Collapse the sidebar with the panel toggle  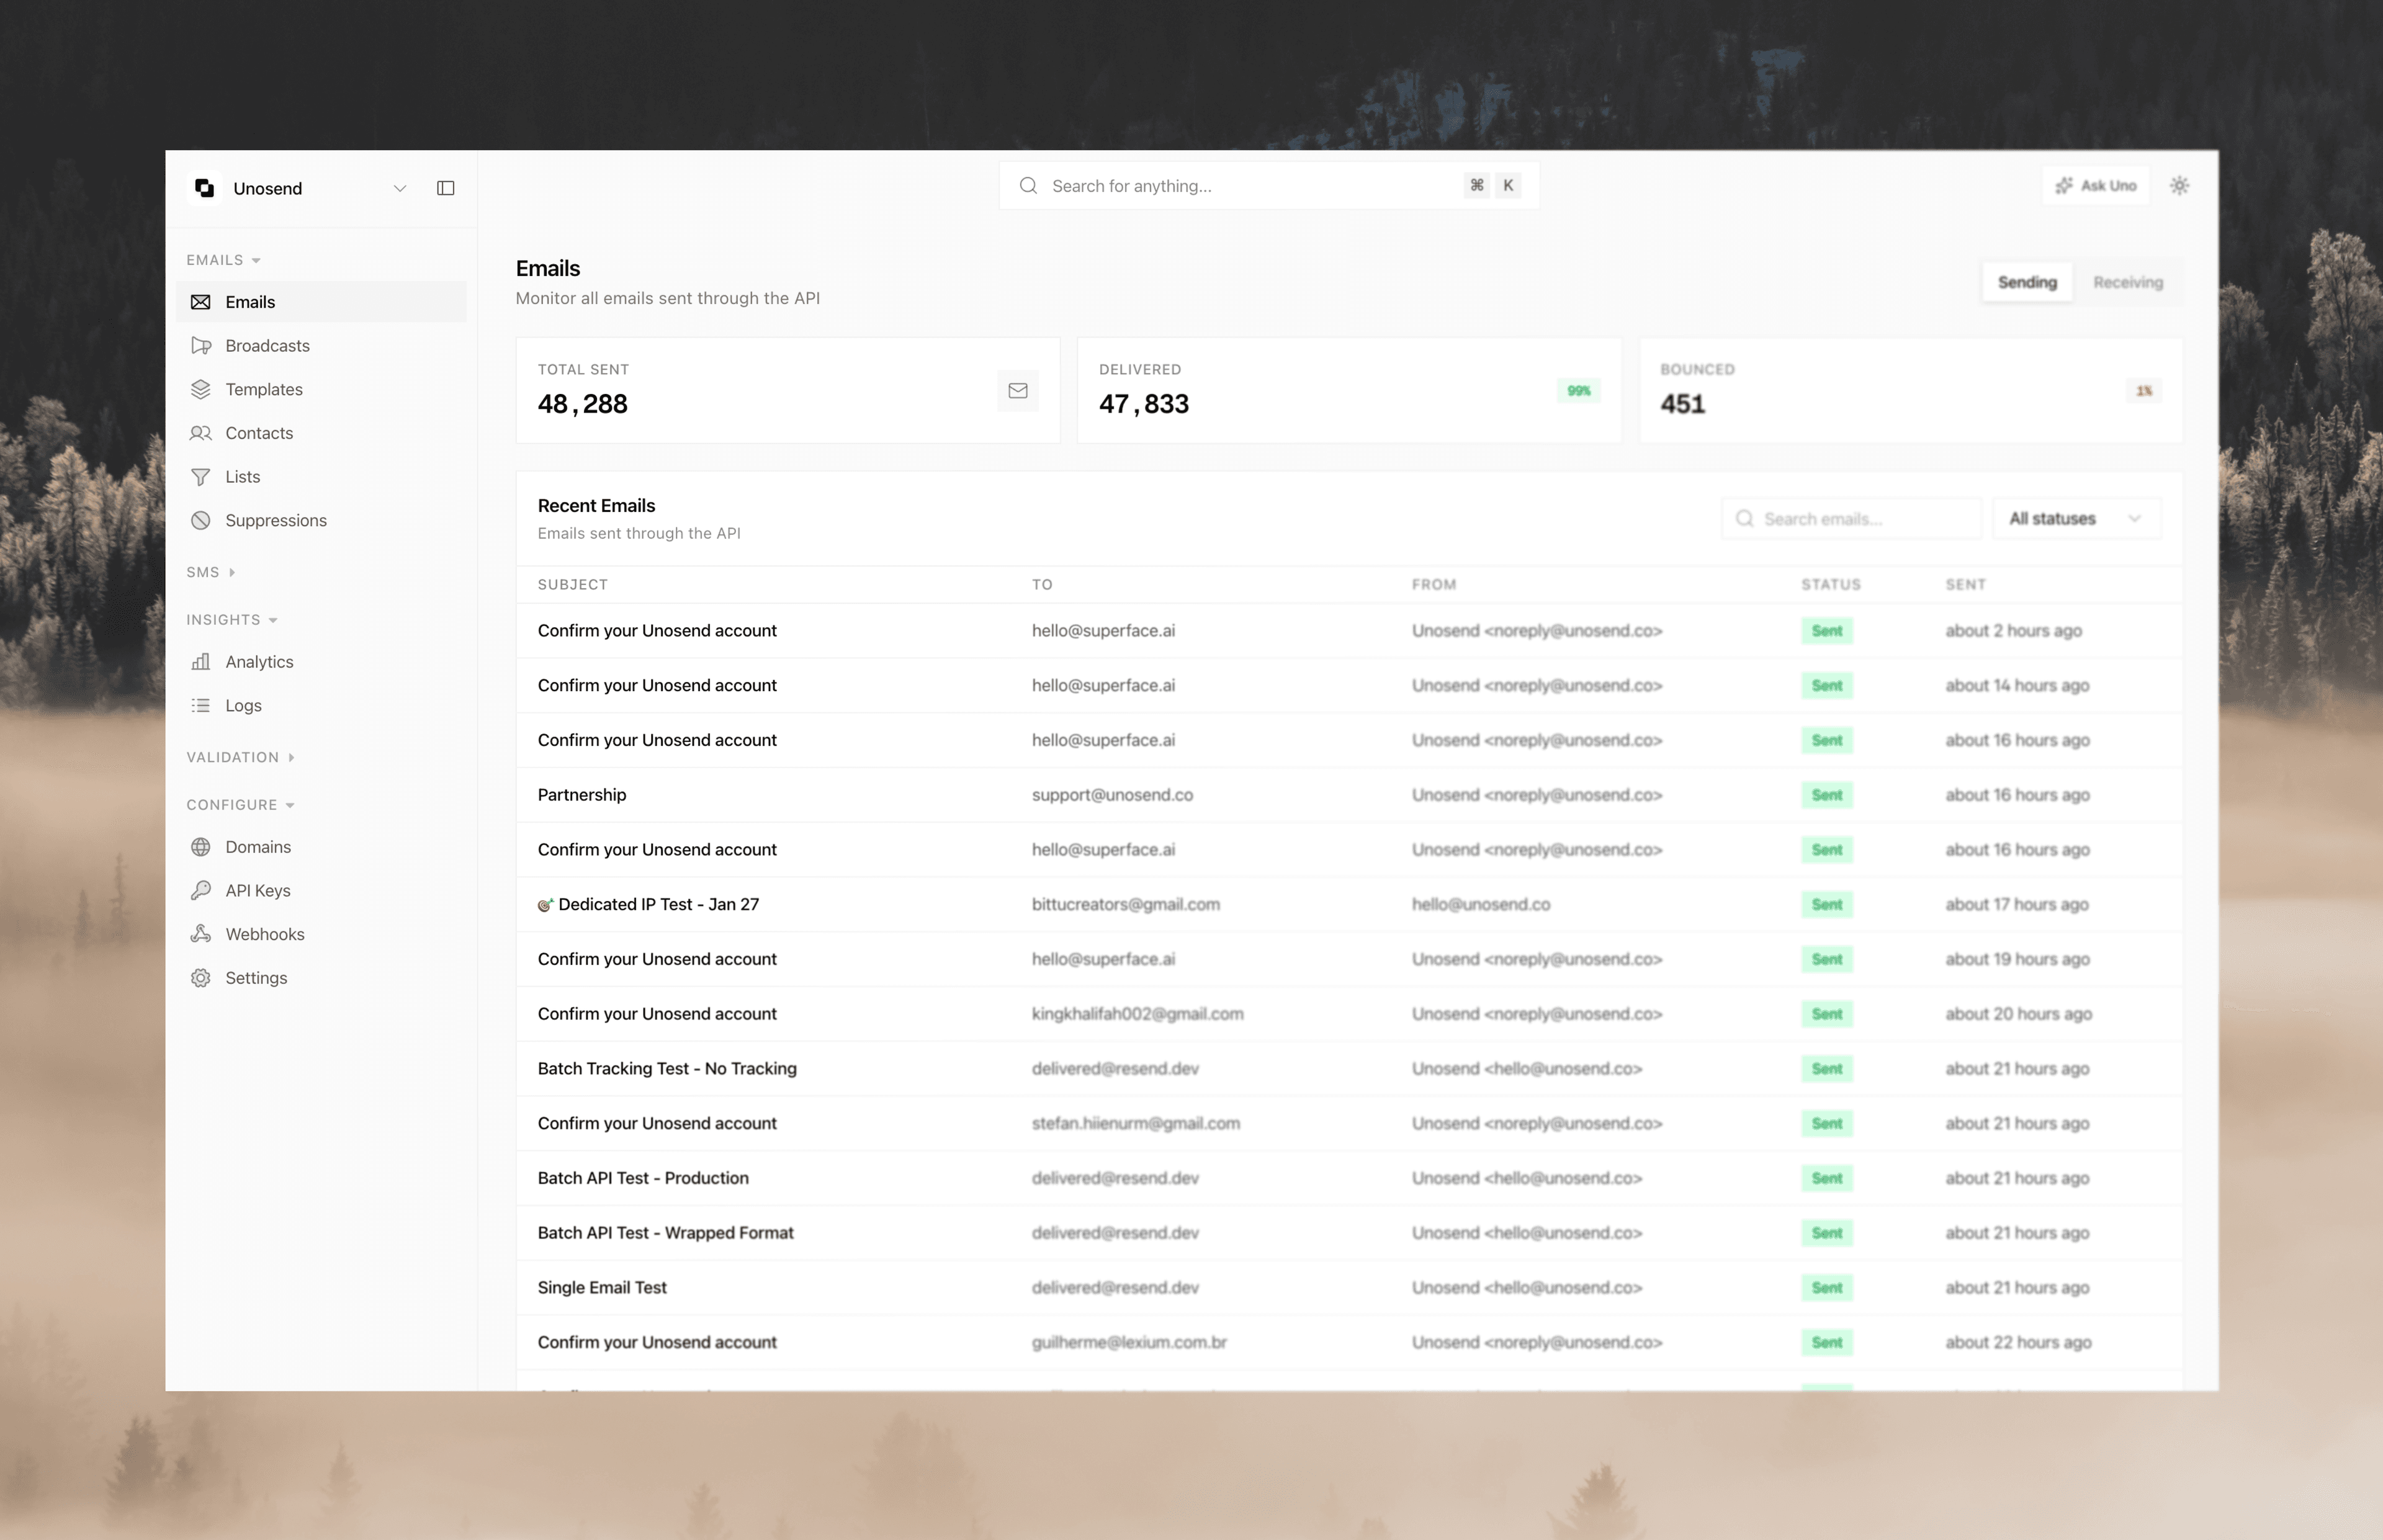pyautogui.click(x=445, y=188)
